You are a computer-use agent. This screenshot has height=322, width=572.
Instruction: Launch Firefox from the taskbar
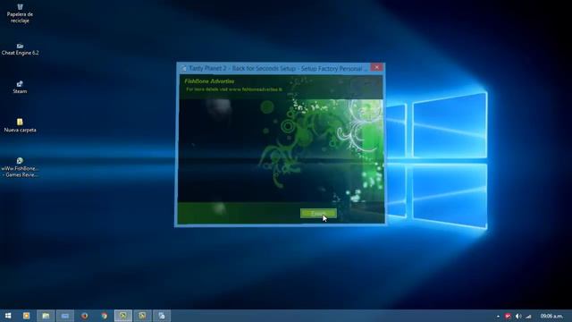(85, 316)
